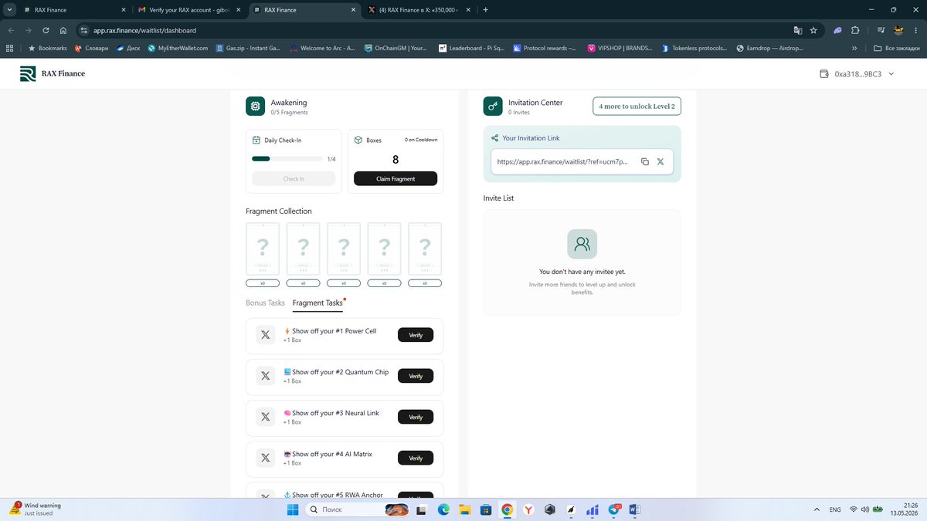Open the MyEtherWallet.com bookmark
The height and width of the screenshot is (521, 927).
click(177, 48)
